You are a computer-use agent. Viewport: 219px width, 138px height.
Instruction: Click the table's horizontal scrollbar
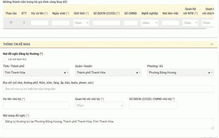point(104,29)
